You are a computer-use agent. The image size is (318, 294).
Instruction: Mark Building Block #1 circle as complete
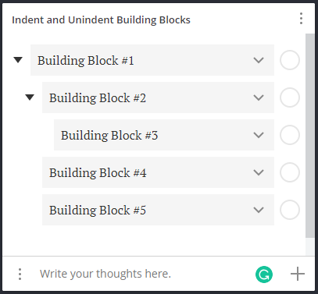click(x=290, y=60)
